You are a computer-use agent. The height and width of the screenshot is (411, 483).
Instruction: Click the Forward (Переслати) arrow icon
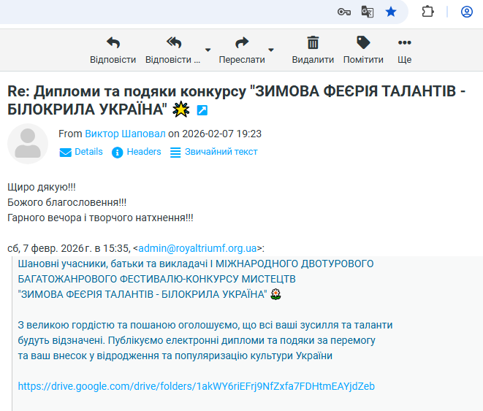click(242, 43)
